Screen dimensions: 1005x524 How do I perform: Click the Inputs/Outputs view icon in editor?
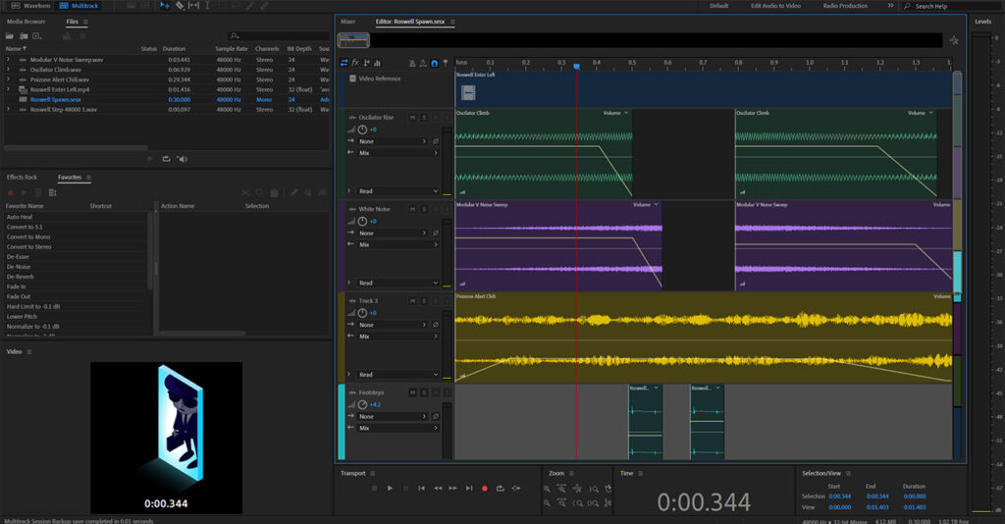click(344, 63)
